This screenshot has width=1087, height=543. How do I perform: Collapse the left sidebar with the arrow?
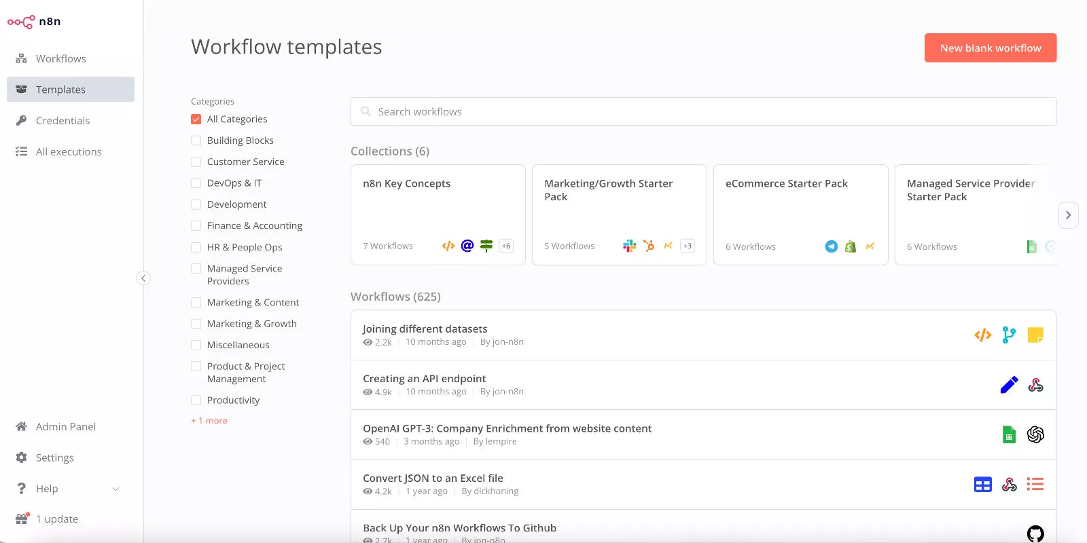(143, 278)
